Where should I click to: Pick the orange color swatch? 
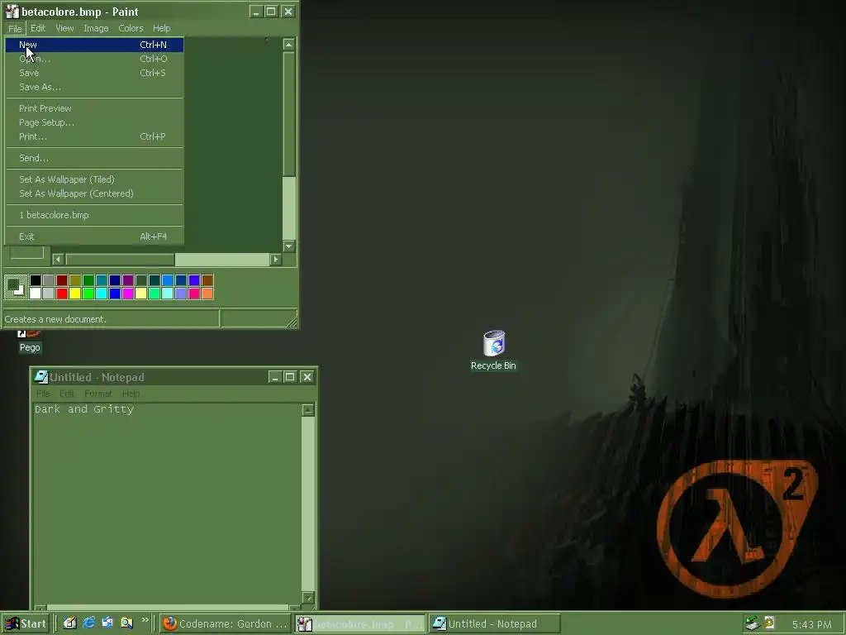pyautogui.click(x=207, y=294)
